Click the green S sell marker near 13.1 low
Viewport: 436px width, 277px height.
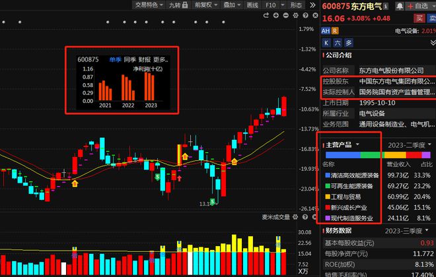(213, 201)
